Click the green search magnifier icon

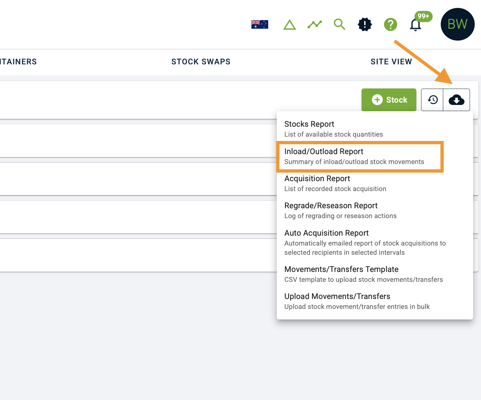pyautogui.click(x=339, y=24)
